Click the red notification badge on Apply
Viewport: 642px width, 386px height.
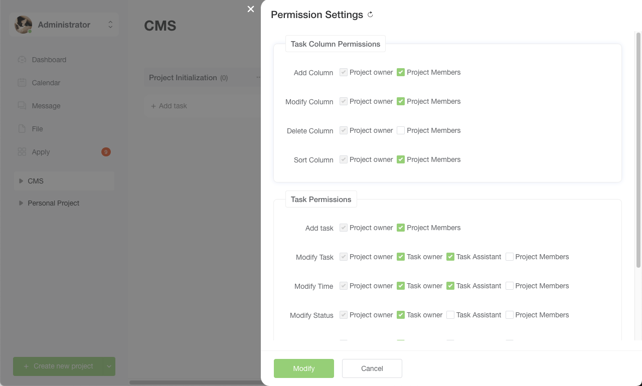[x=106, y=152]
